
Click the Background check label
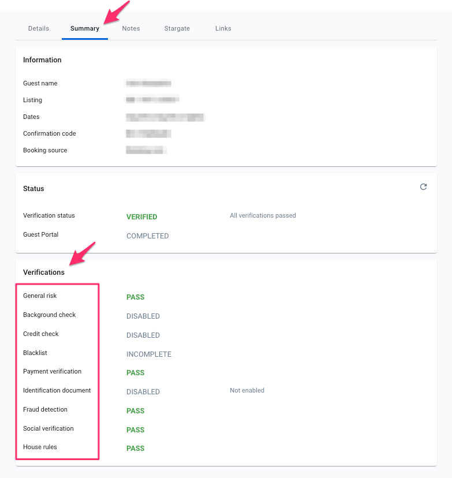point(49,315)
